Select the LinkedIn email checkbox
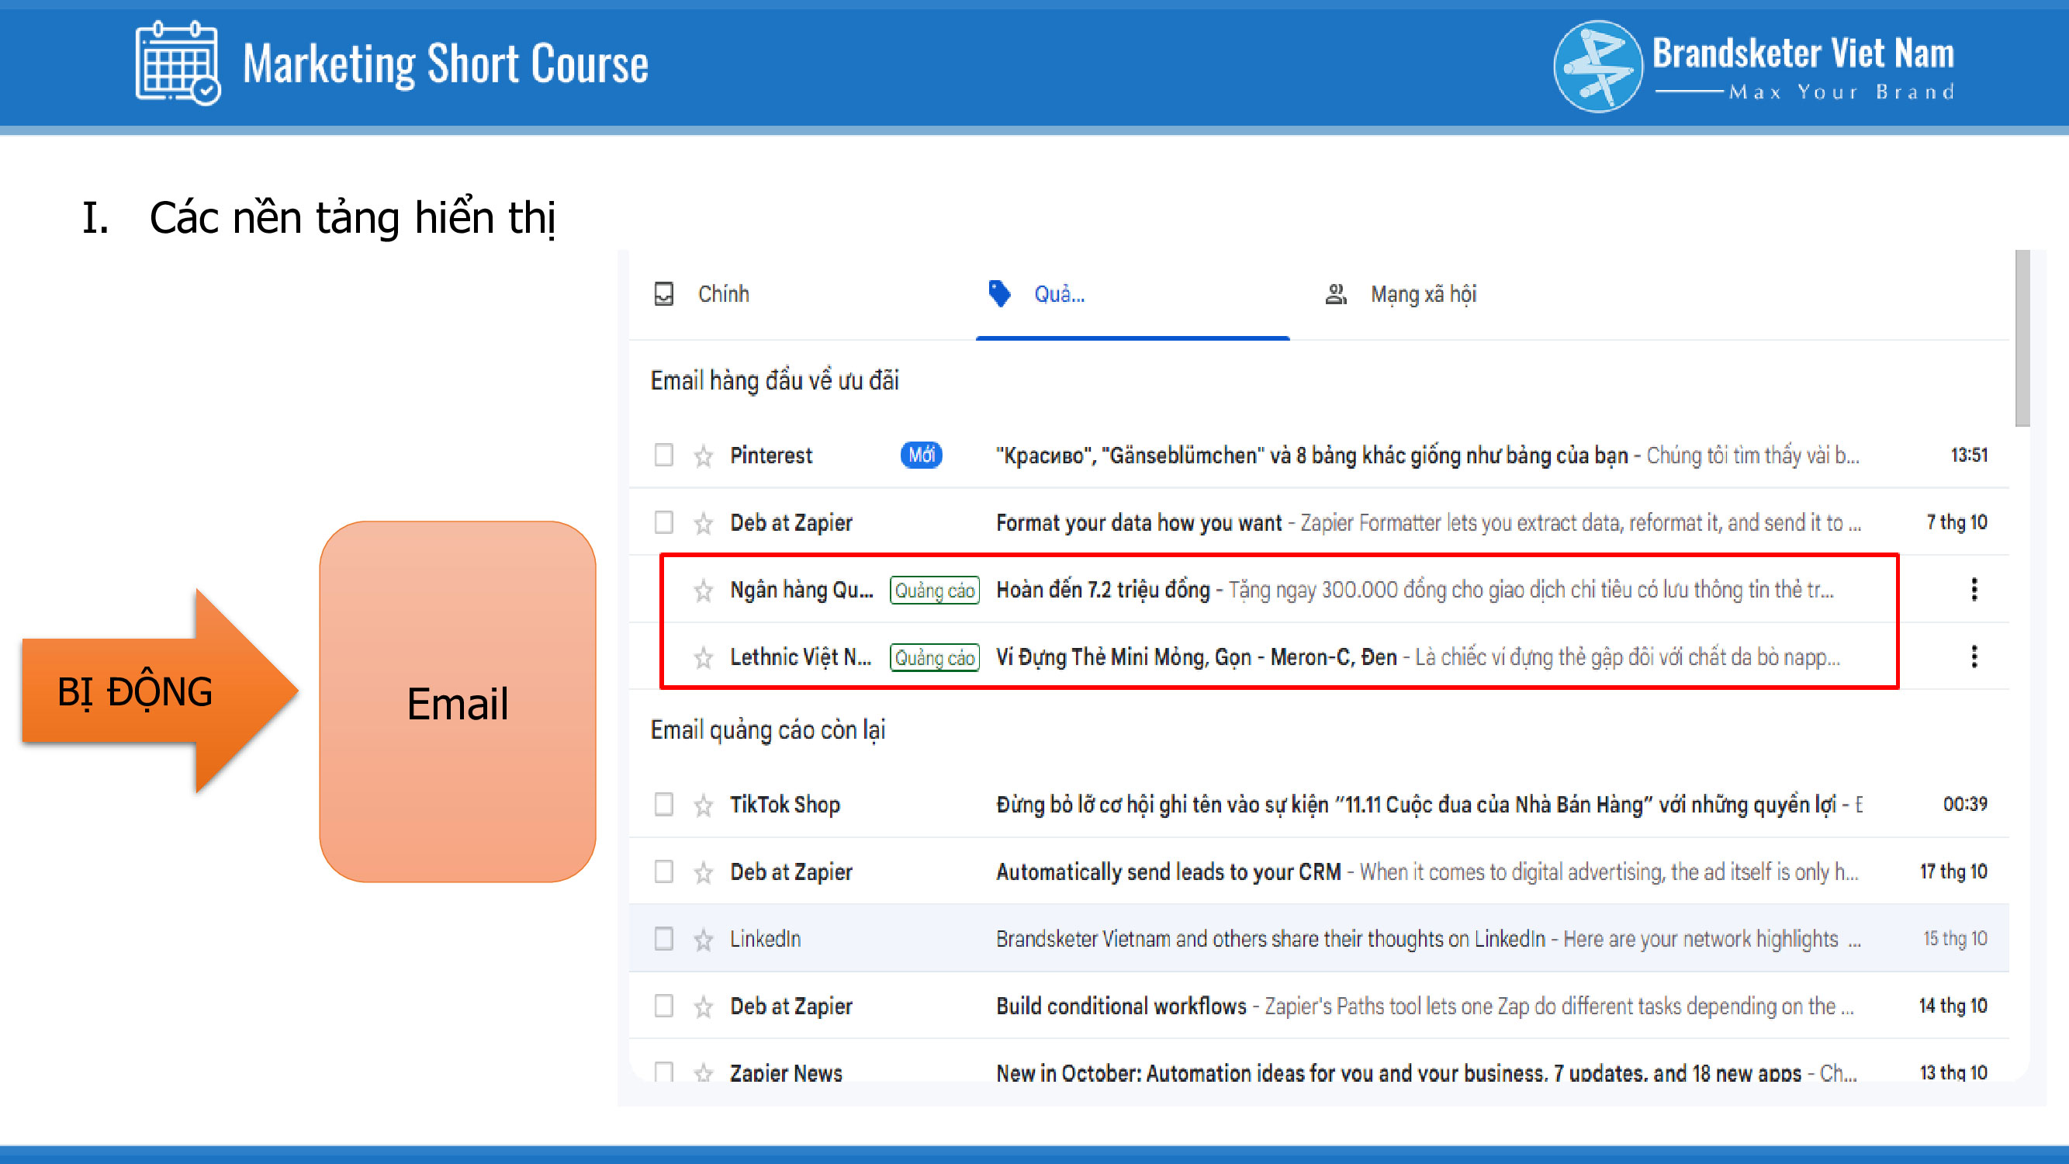The height and width of the screenshot is (1164, 2069). tap(663, 938)
